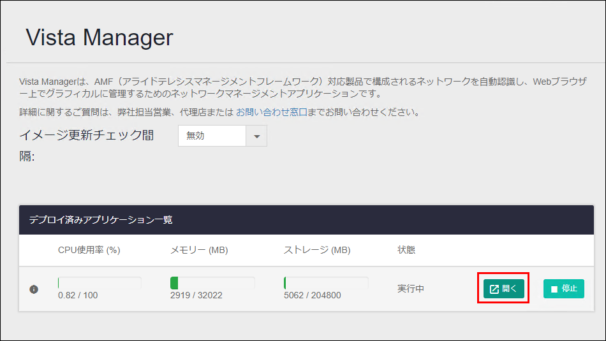Click the 実行中 status text
The image size is (606, 341).
click(410, 289)
